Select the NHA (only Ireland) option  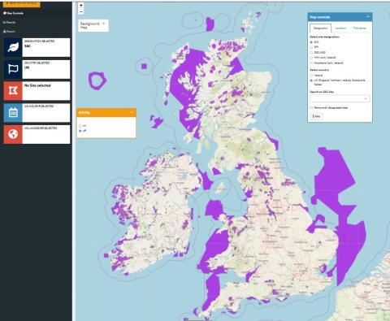tap(311, 58)
